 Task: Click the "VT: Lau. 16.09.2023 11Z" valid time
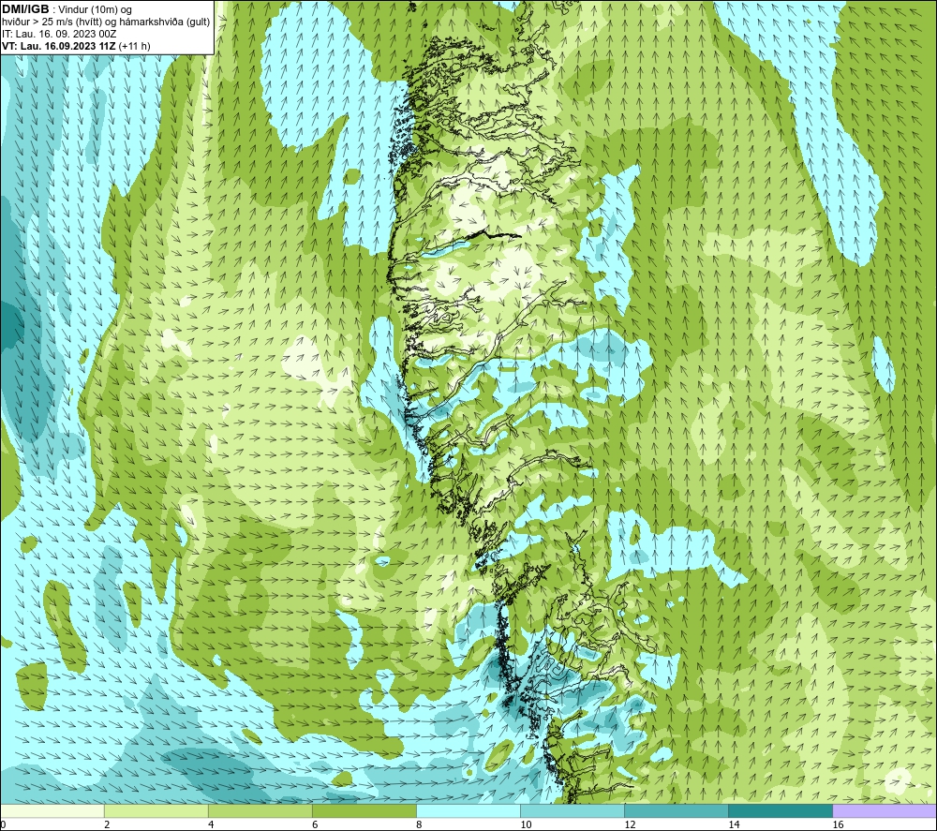(x=59, y=46)
